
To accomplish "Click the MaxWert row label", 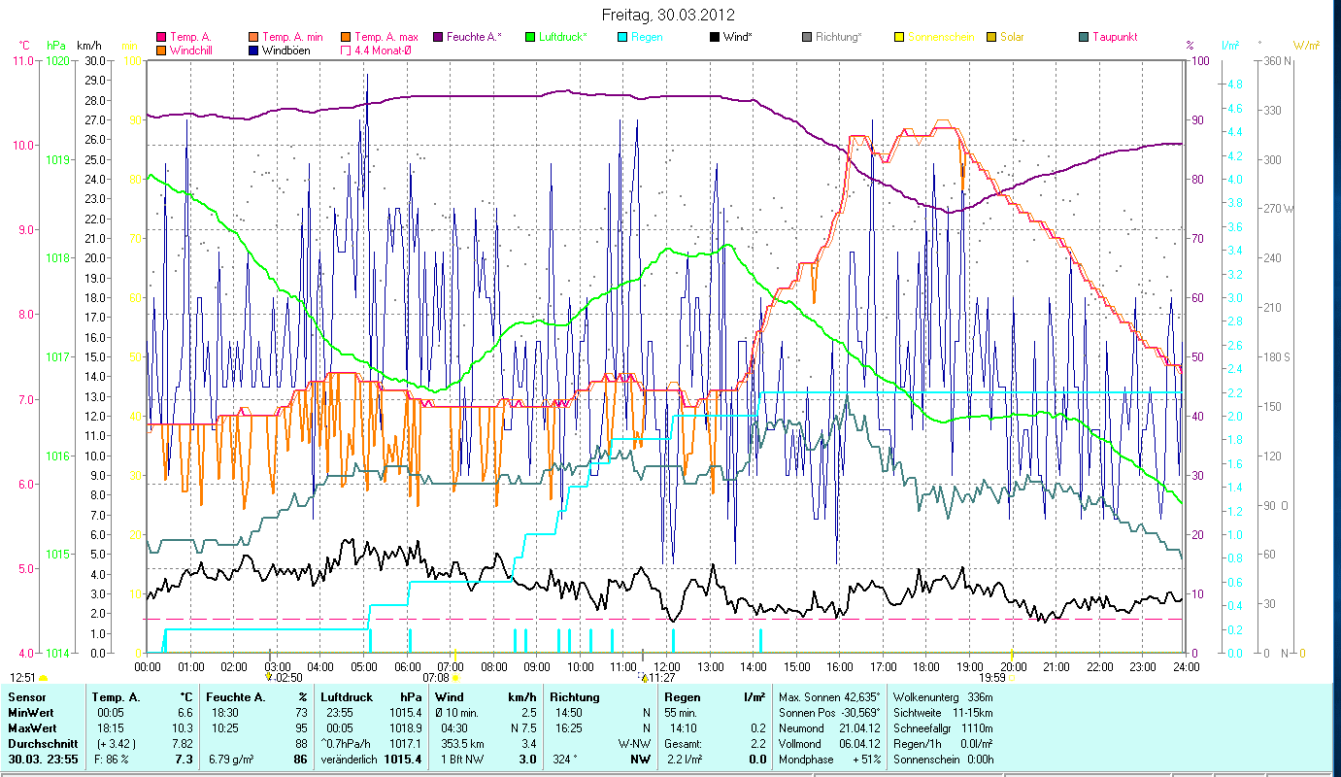I will (32, 727).
